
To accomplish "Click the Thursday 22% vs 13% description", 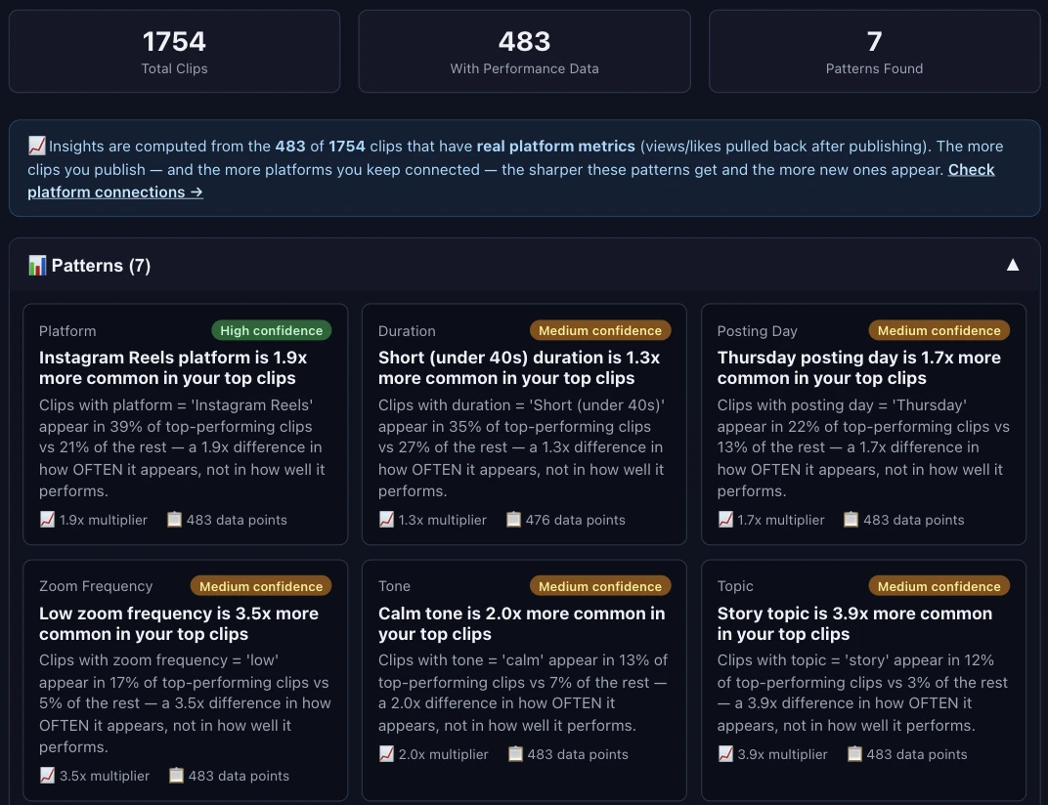I will 863,447.
